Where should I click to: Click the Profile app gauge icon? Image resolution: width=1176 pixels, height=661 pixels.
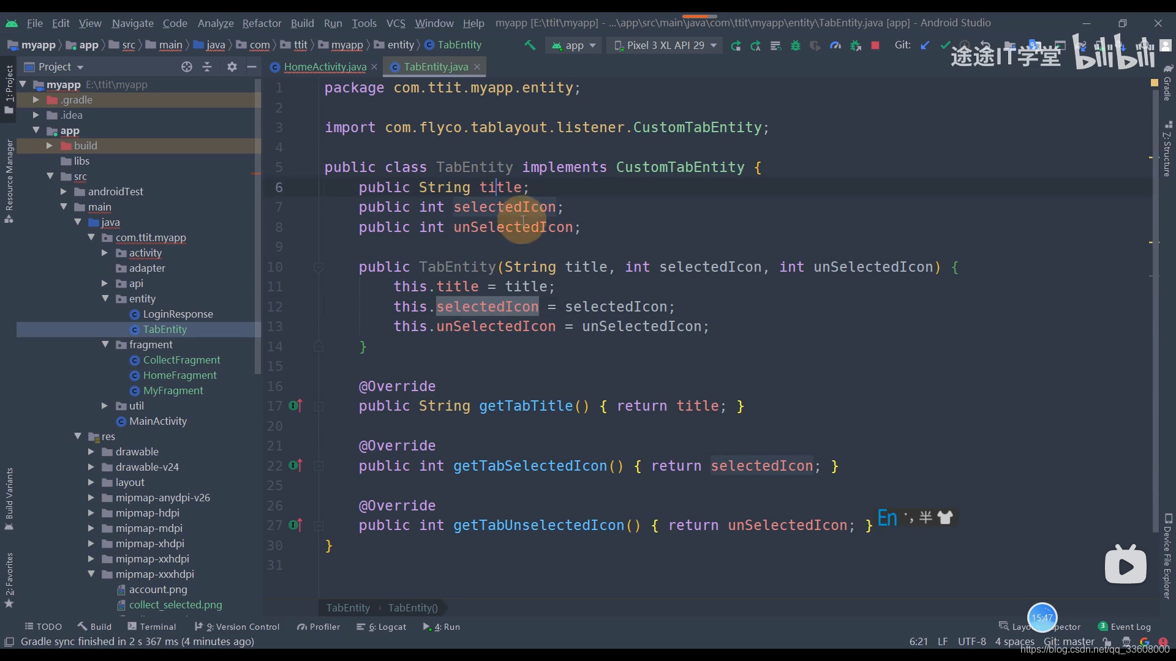pos(835,45)
